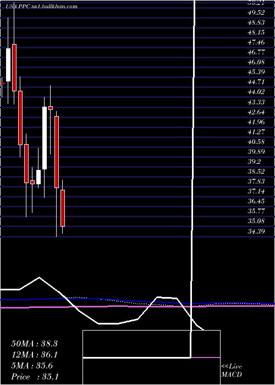This screenshot has height=385, width=275.
Task: Click the 43.33 price axis label
Action: tap(256, 102)
